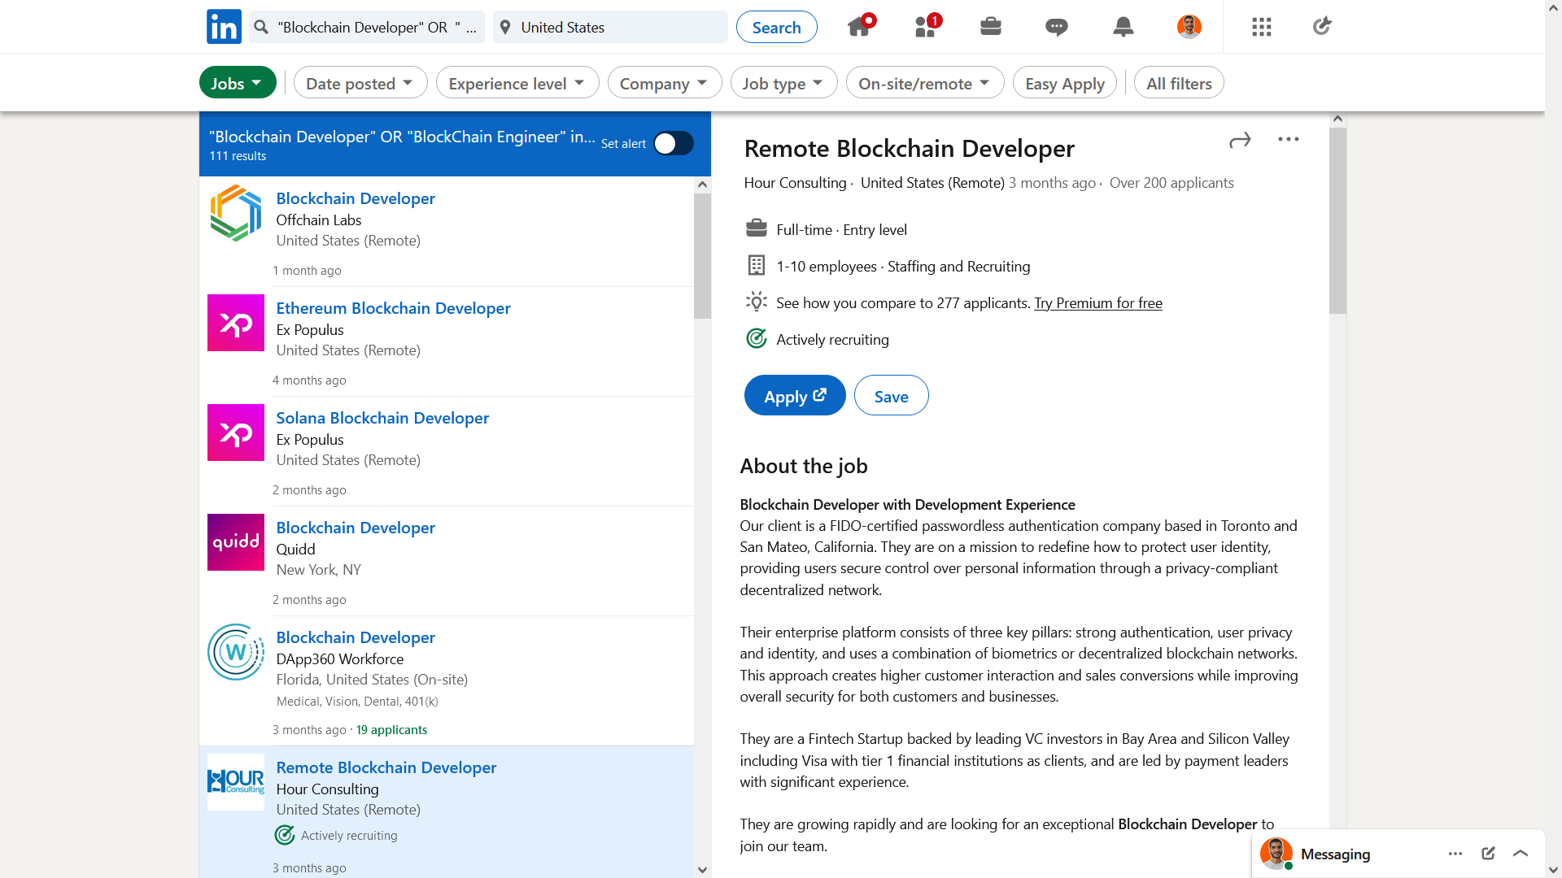Open the LinkedIn home logo
Screen dimensions: 1562x878
click(224, 27)
